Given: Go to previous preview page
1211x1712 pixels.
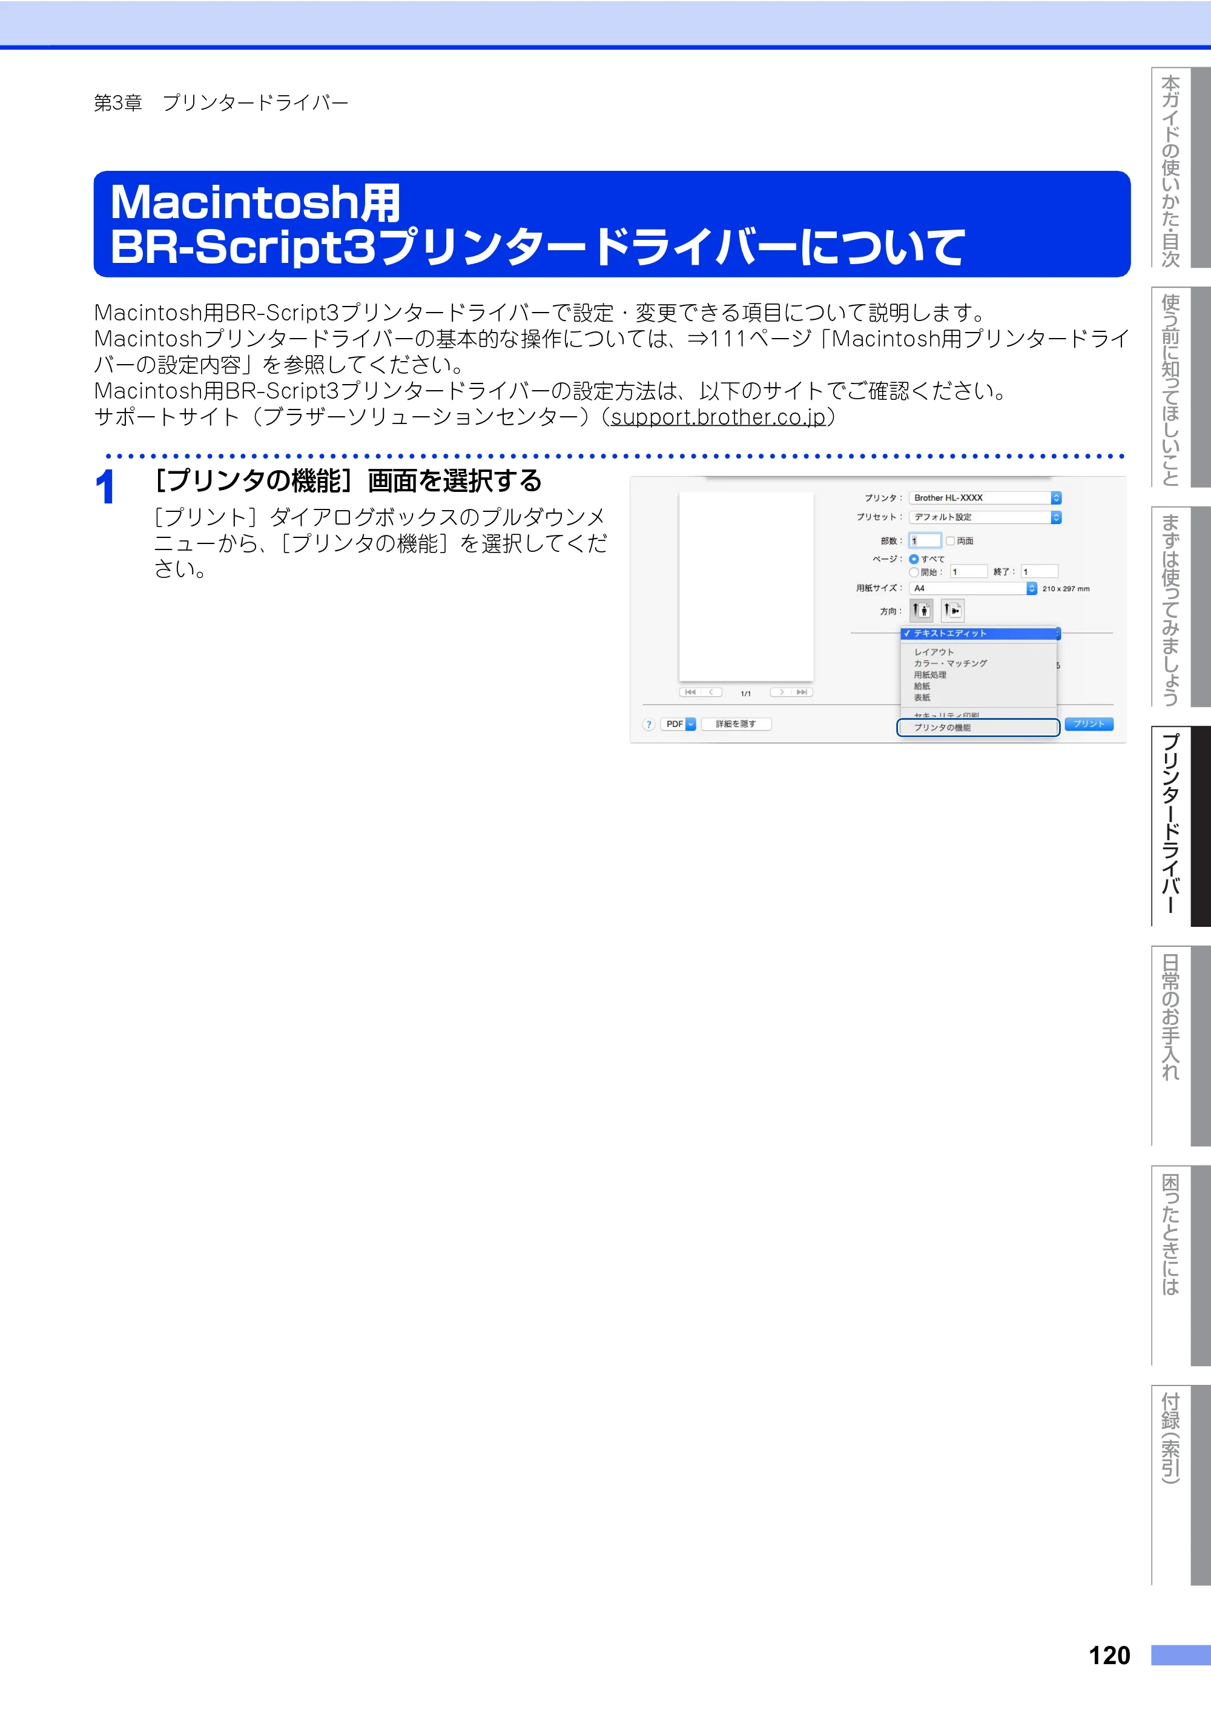Looking at the screenshot, I should tap(711, 692).
